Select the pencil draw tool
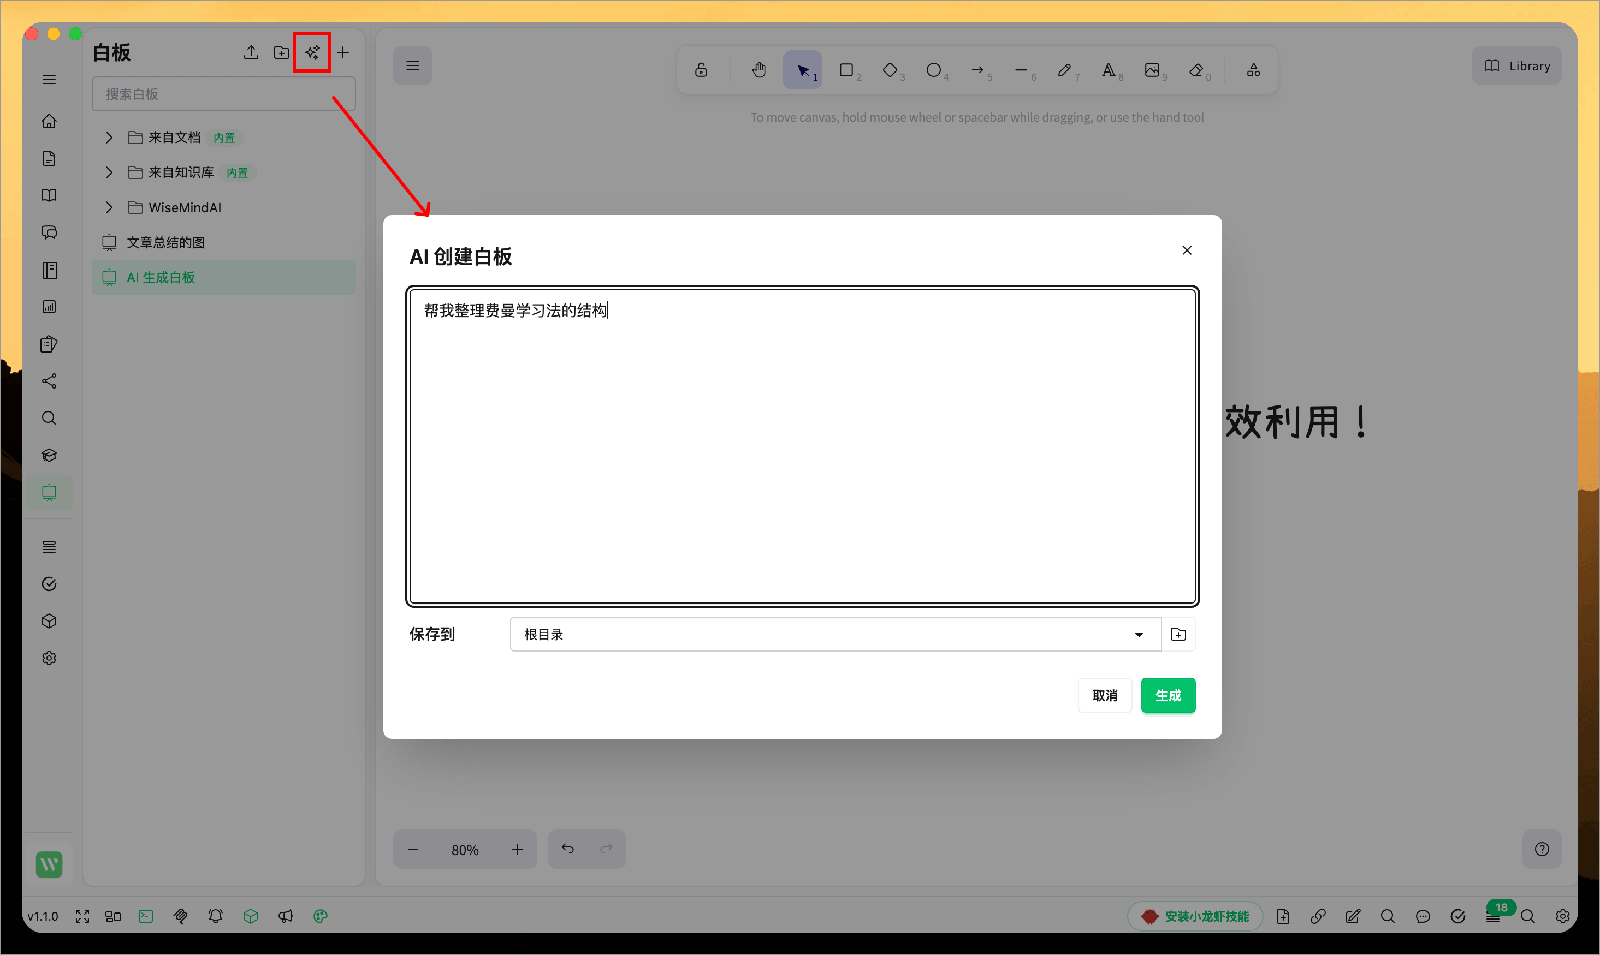This screenshot has width=1600, height=955. [1065, 70]
